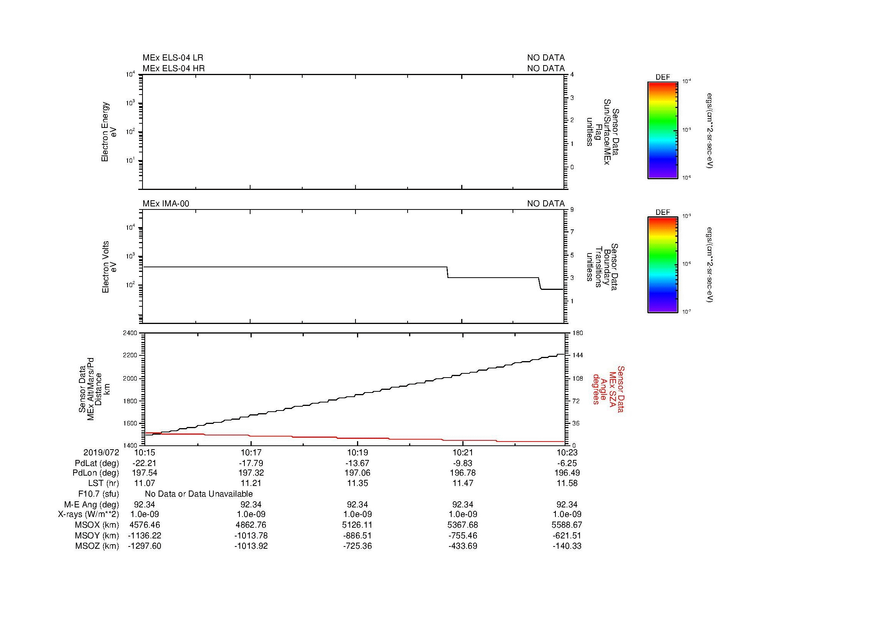Click the Electron Energy eV axis label
Image resolution: width=896 pixels, height=633 pixels.
point(109,132)
